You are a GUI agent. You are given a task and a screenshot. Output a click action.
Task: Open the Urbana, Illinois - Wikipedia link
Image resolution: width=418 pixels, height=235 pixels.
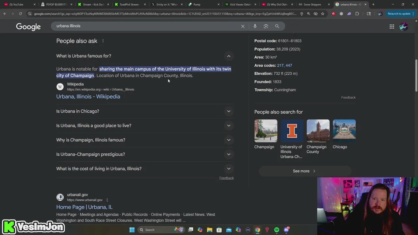(88, 97)
